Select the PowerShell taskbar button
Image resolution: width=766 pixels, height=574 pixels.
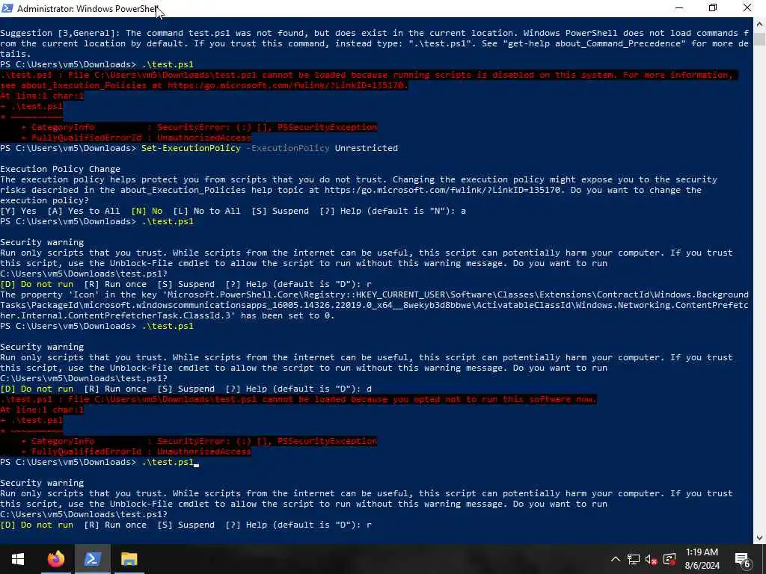point(92,559)
